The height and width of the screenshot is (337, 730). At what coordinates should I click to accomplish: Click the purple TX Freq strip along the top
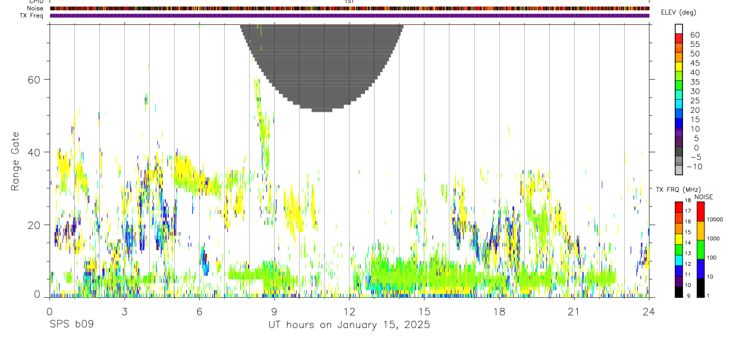pos(350,15)
